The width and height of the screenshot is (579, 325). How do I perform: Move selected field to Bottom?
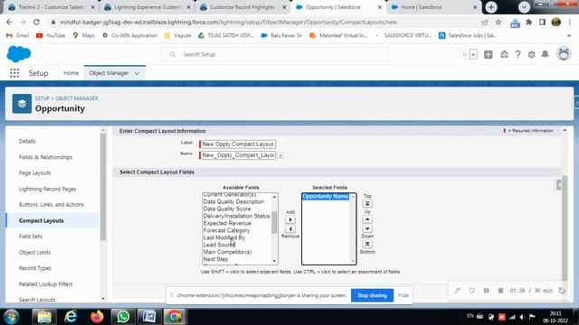tap(367, 244)
